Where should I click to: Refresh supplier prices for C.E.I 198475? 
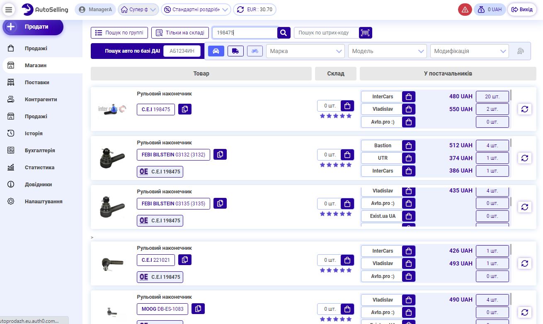pyautogui.click(x=524, y=109)
